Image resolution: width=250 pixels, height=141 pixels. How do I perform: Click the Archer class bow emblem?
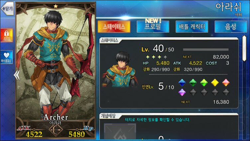[56, 130]
